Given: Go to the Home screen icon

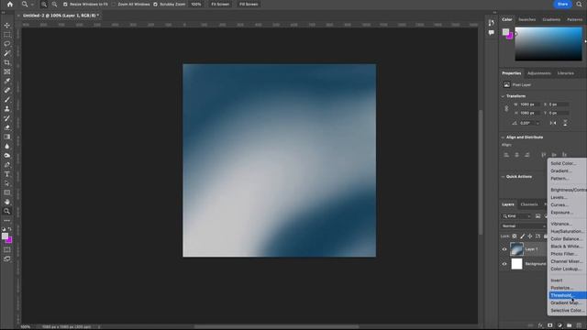Looking at the screenshot, I should tap(10, 4).
